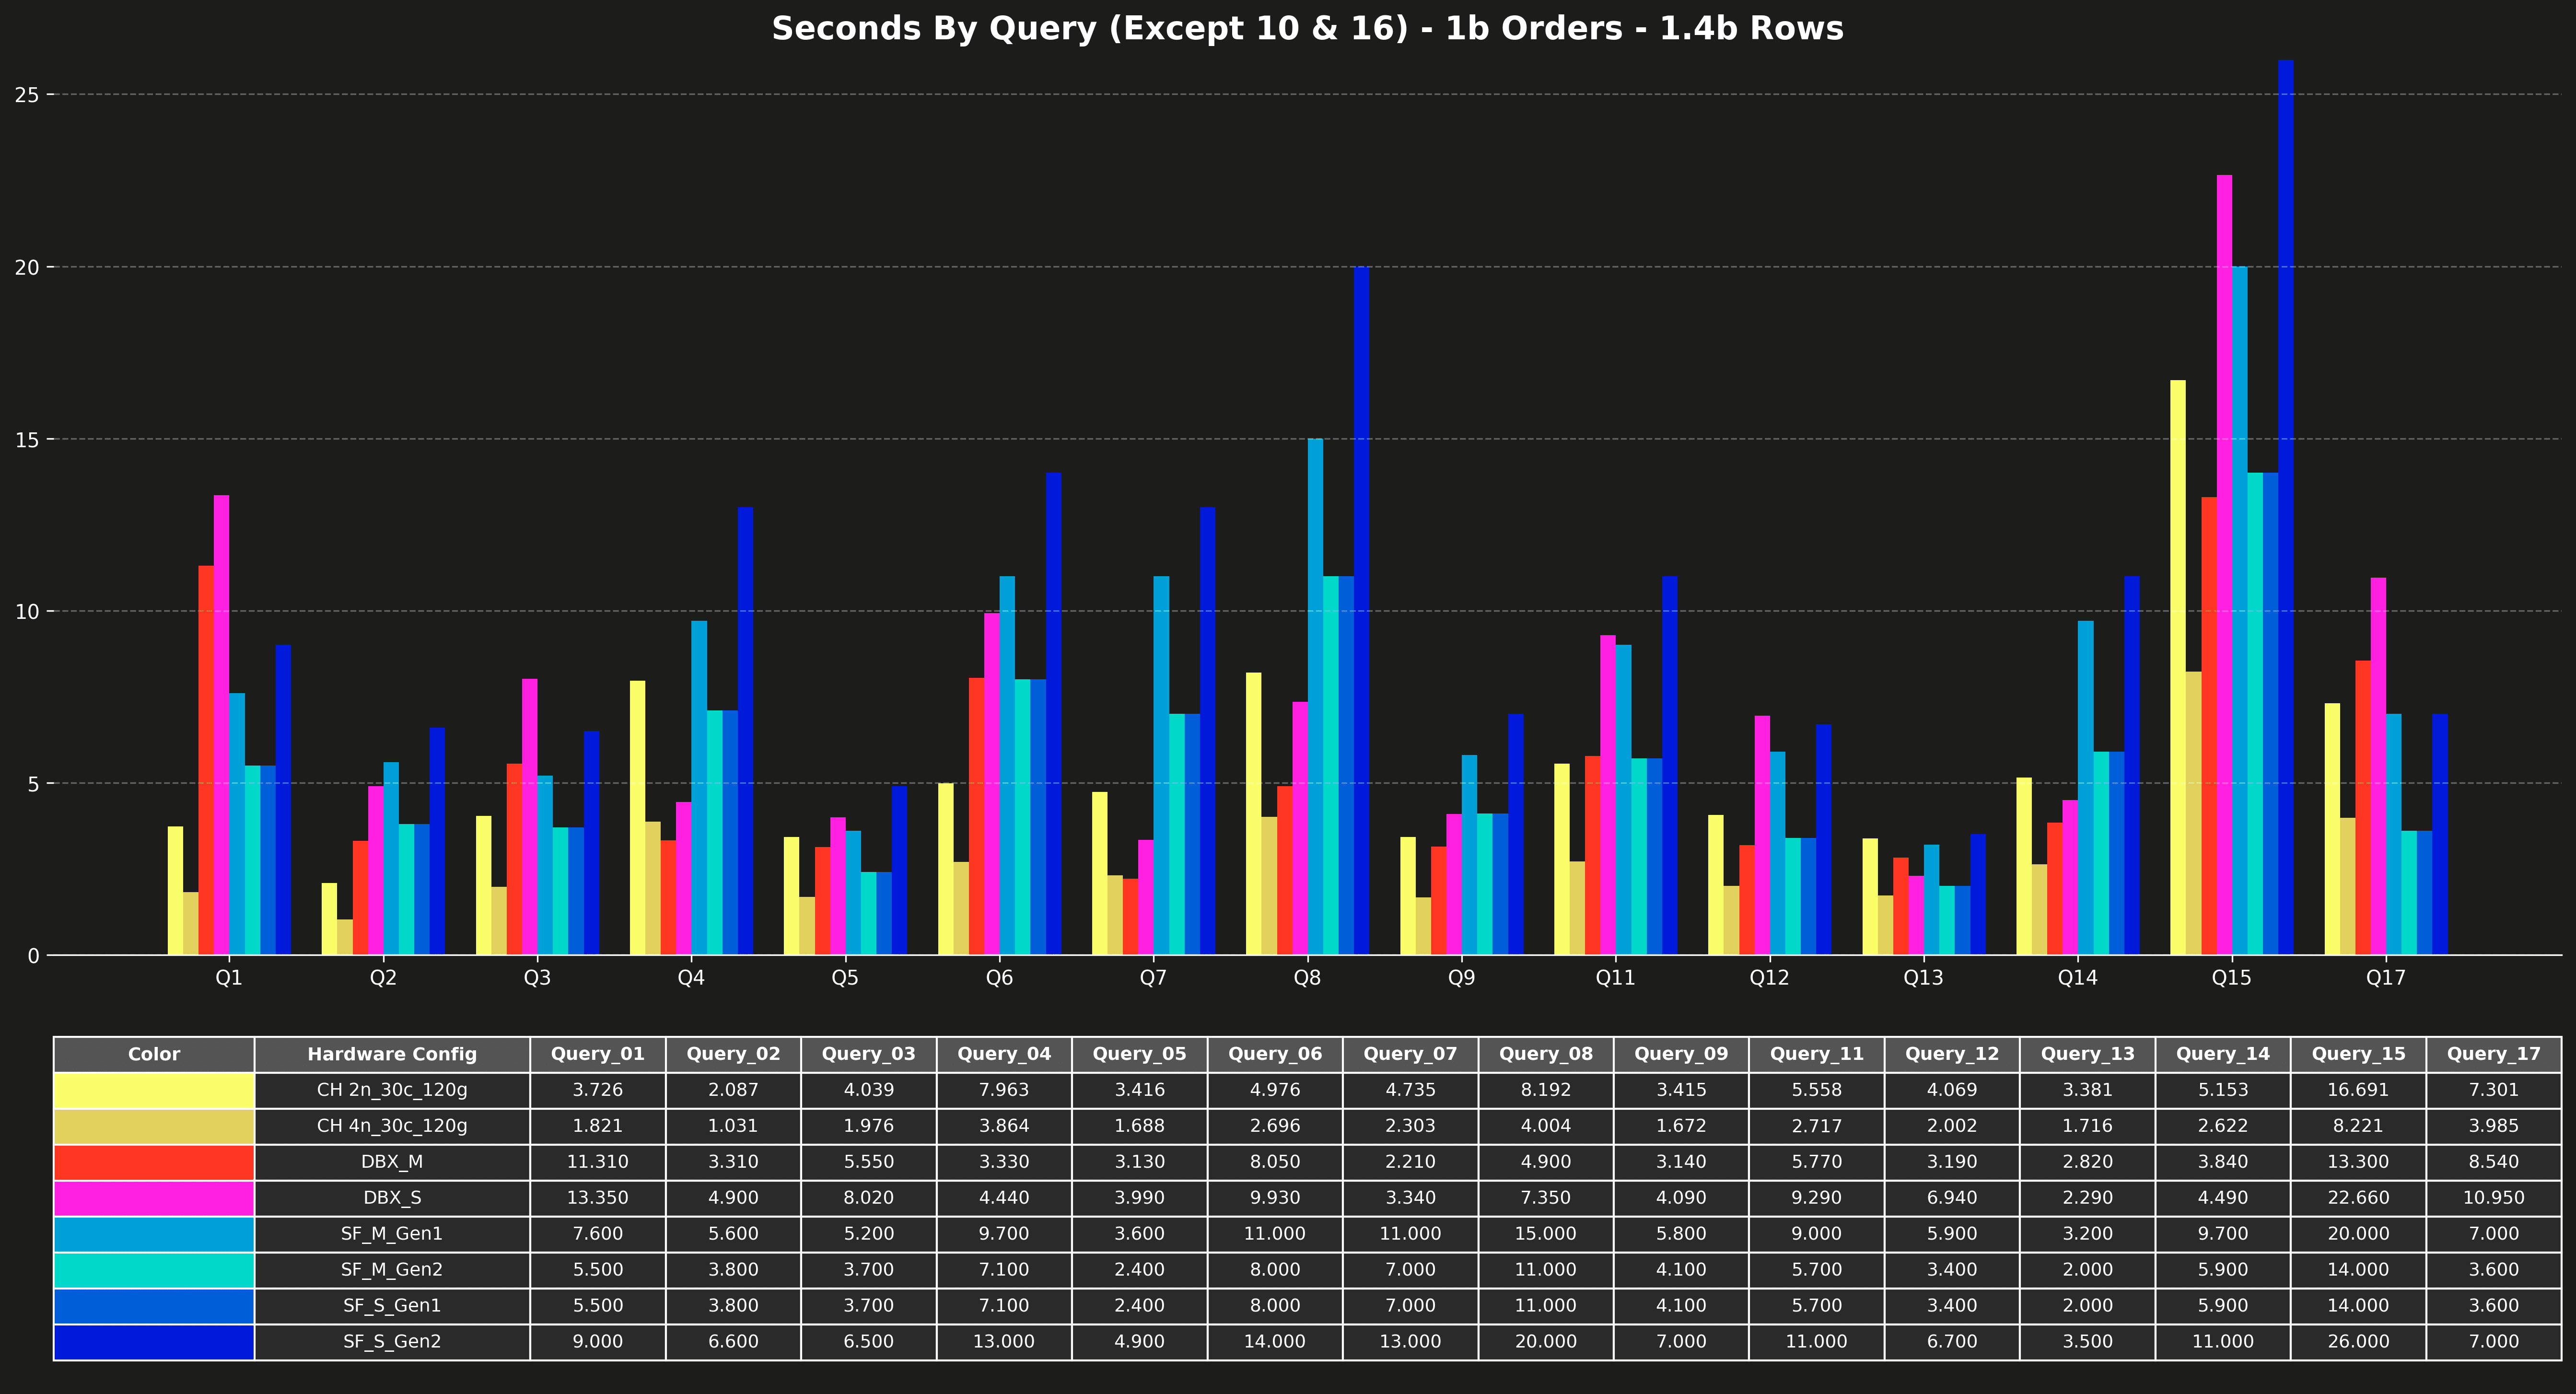Viewport: 2576px width, 1394px height.
Task: Click the teal SF_M_Gen2 color swatch
Action: 154,1270
